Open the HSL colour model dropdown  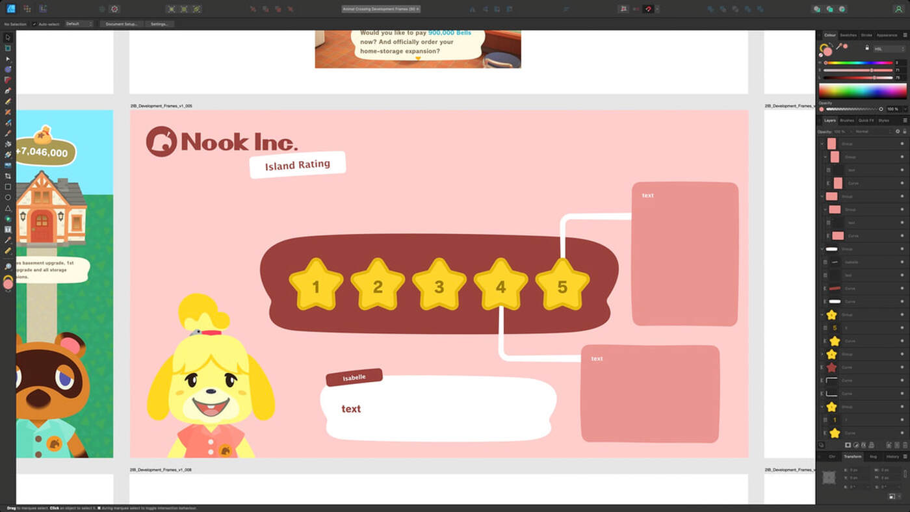pos(889,49)
